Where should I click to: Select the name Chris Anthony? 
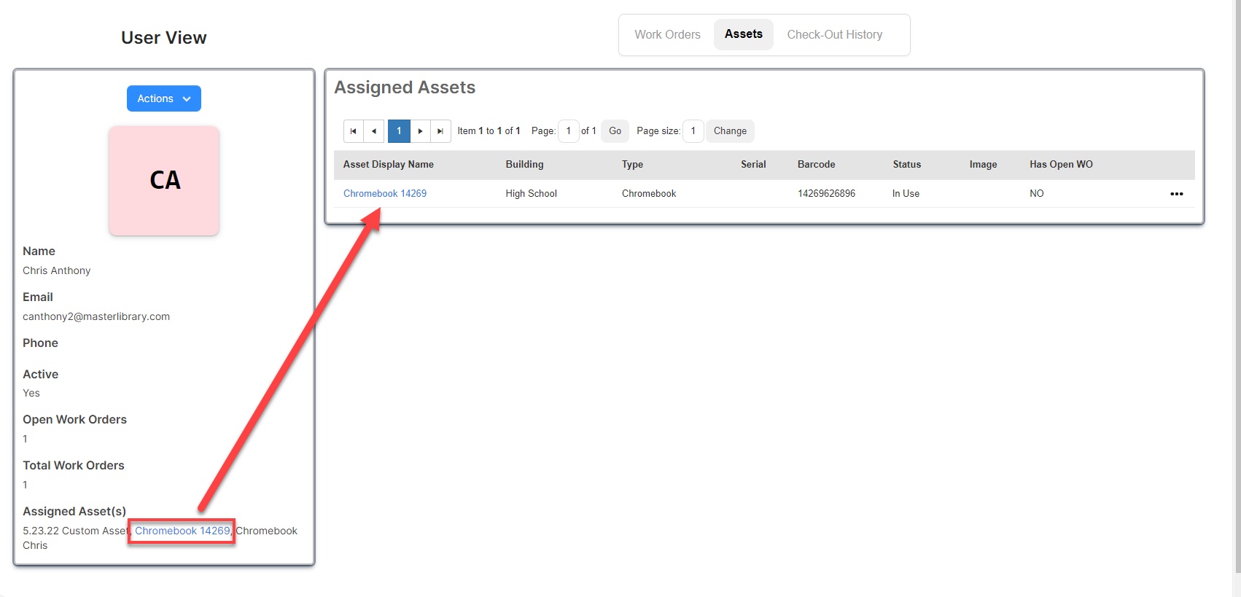tap(57, 270)
